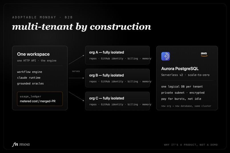Select the 'multi-tenant by construction' title
Image resolution: width=230 pixels, height=153 pixels.
click(81, 27)
